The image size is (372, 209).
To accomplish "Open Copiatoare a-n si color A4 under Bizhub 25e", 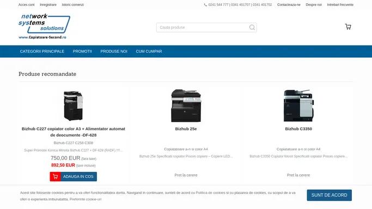I will point(186,149).
